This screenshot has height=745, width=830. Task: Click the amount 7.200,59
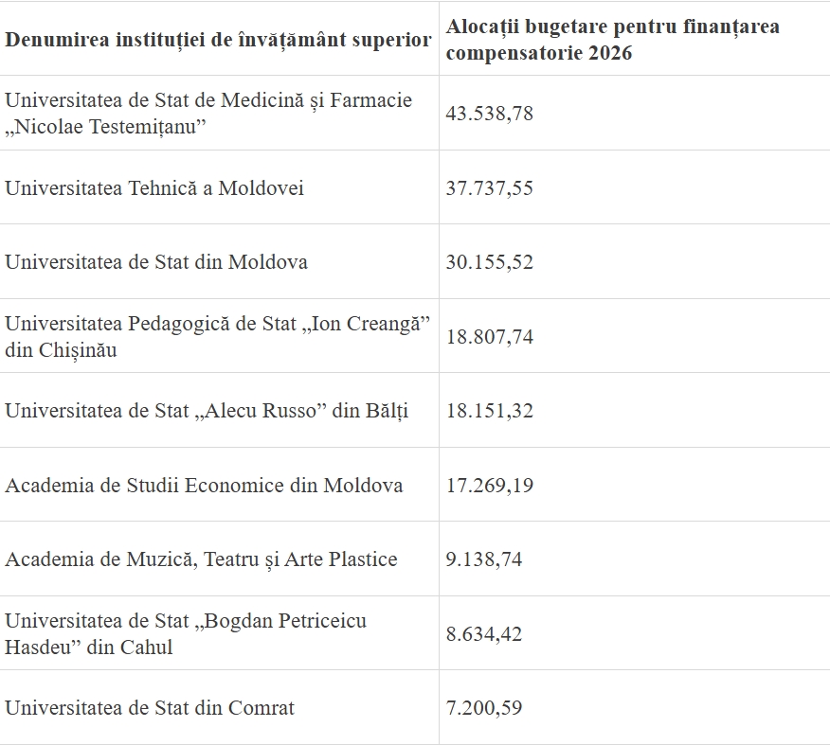tap(484, 708)
